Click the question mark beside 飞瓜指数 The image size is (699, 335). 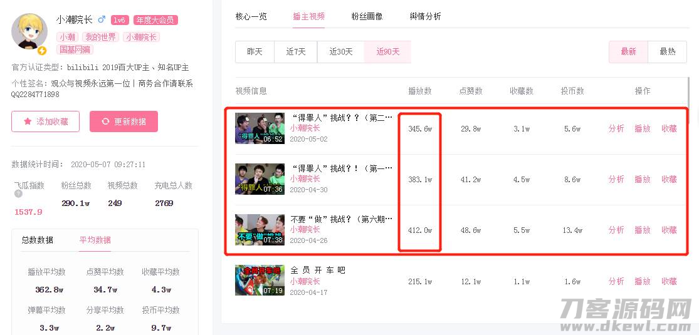(18, 193)
